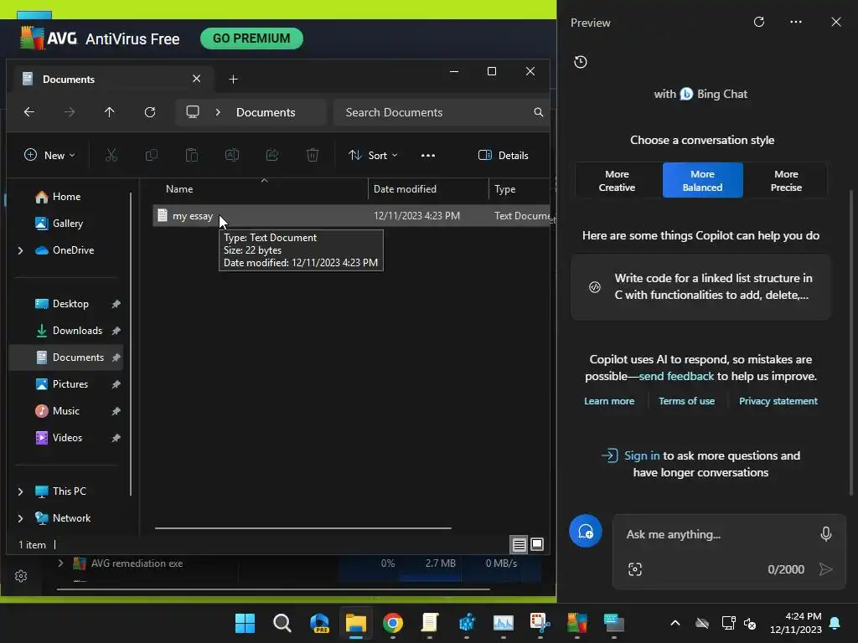Open Google Chrome from the taskbar
Viewport: 858px width, 643px height.
(x=393, y=623)
